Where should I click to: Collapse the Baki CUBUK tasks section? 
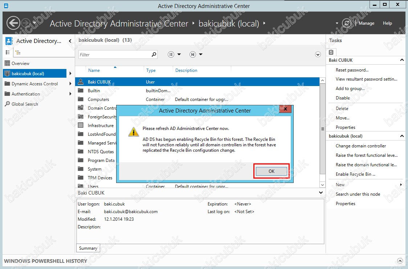402,60
